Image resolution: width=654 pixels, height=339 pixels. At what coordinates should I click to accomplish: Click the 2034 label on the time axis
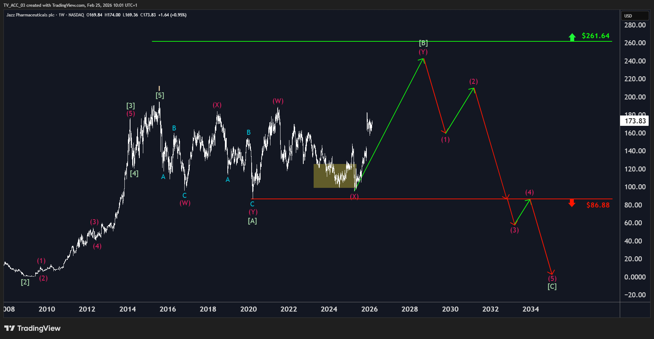[530, 309]
